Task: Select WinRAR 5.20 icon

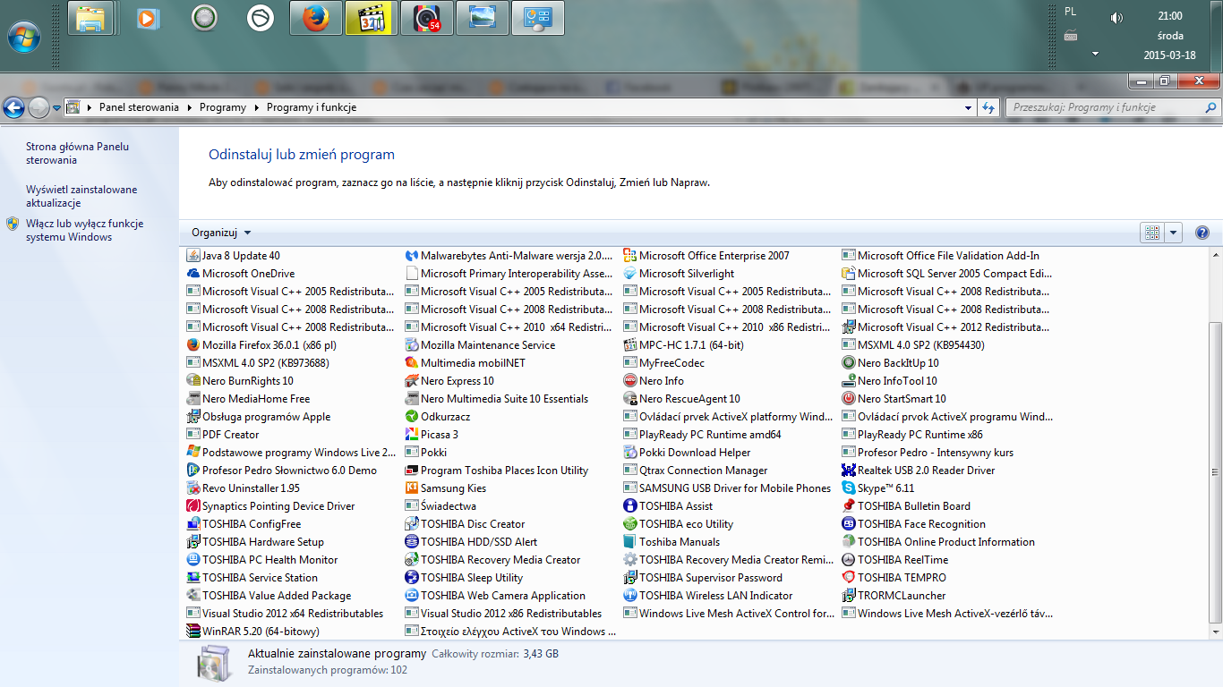Action: click(192, 632)
